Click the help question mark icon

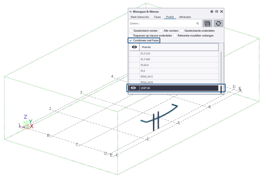point(212,11)
